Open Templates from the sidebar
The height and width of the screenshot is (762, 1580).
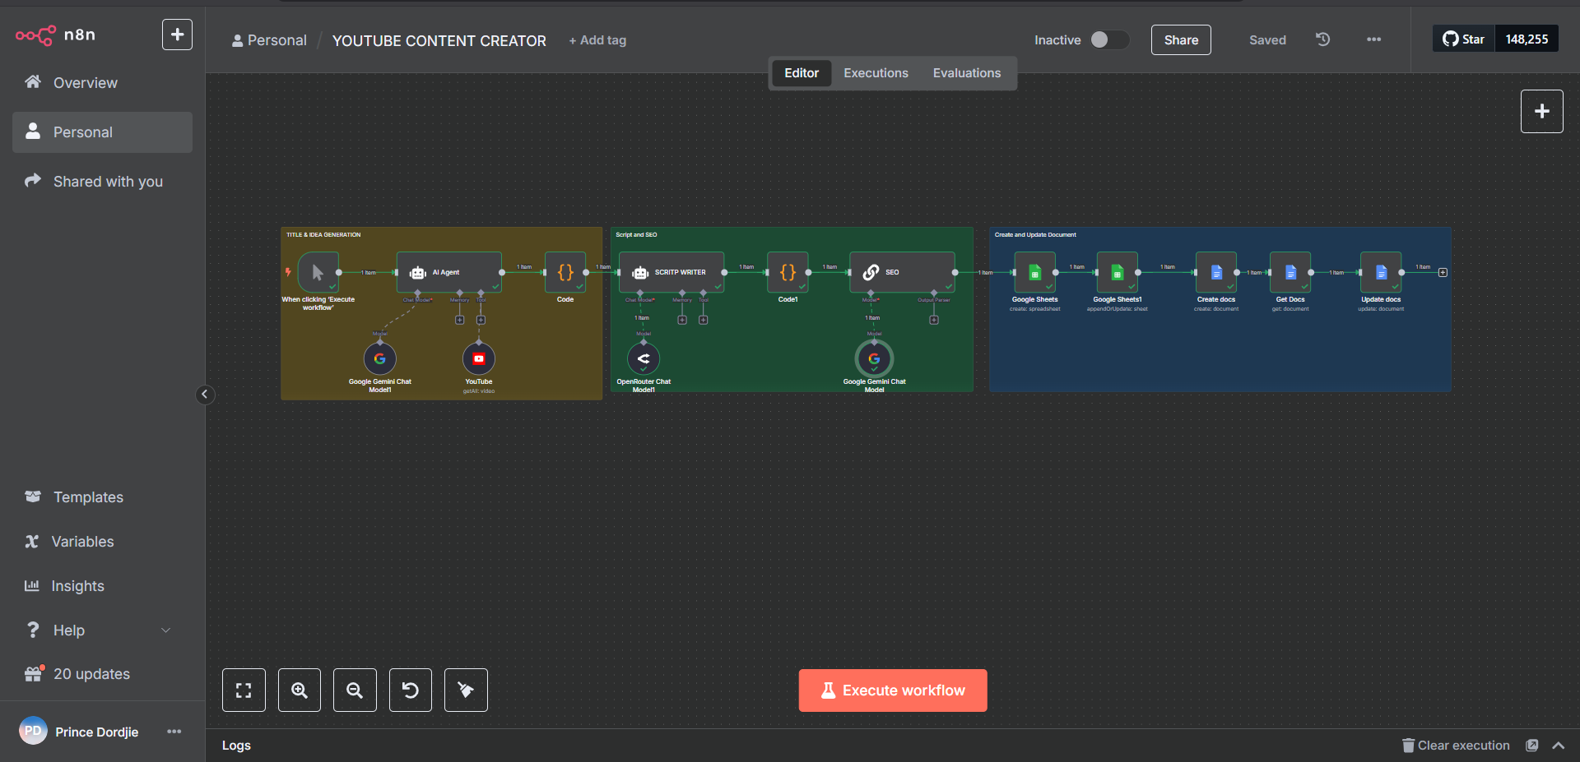pos(88,497)
